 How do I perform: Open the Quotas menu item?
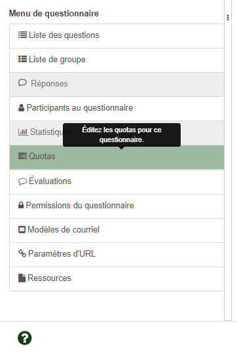pyautogui.click(x=117, y=157)
